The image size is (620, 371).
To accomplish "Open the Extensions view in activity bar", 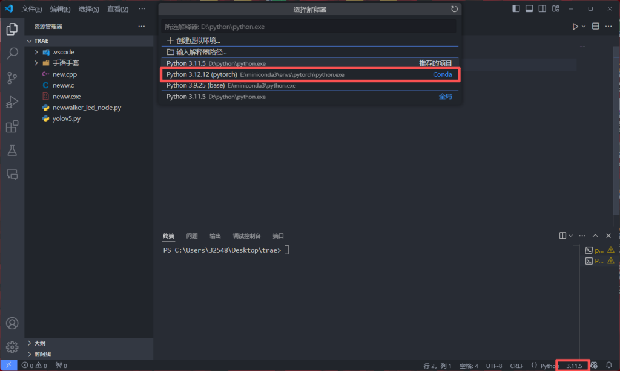I will pyautogui.click(x=12, y=126).
